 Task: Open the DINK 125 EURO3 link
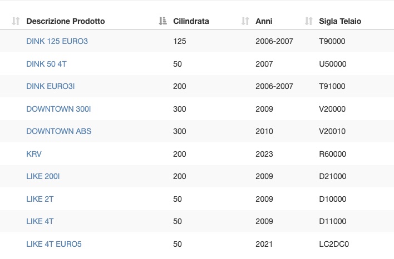point(57,41)
